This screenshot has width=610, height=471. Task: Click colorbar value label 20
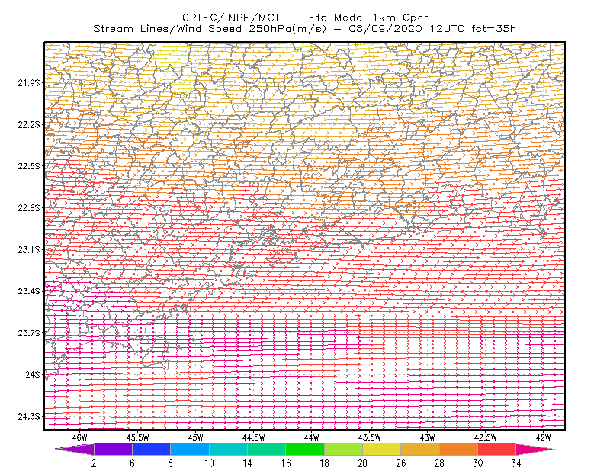363,463
